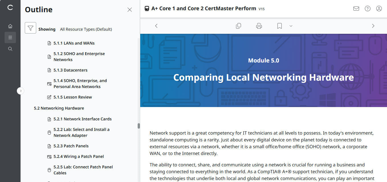Print the current lesson page
Viewport: 387px width, 182px height.
tap(259, 26)
